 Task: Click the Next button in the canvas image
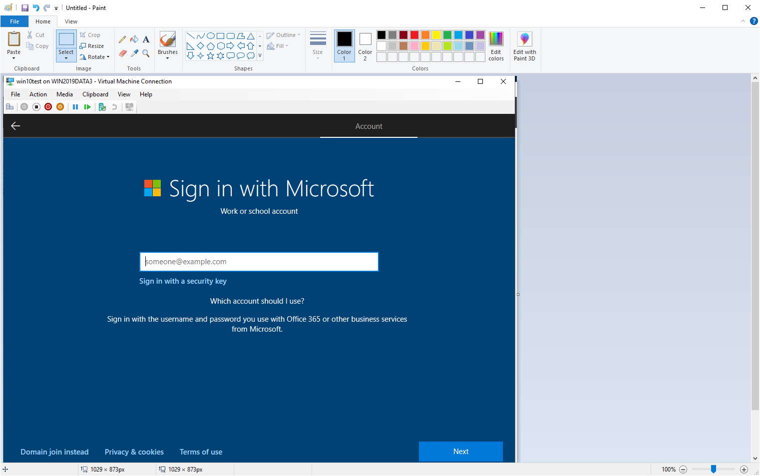point(461,452)
